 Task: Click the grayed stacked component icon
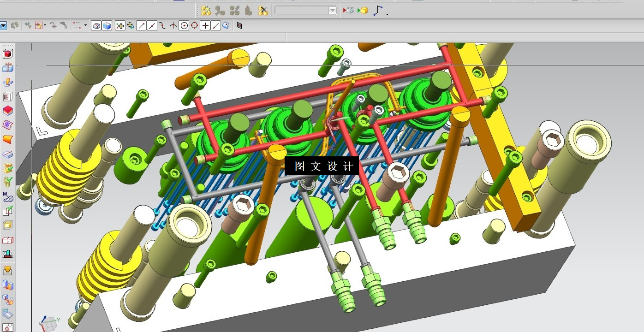point(249,10)
